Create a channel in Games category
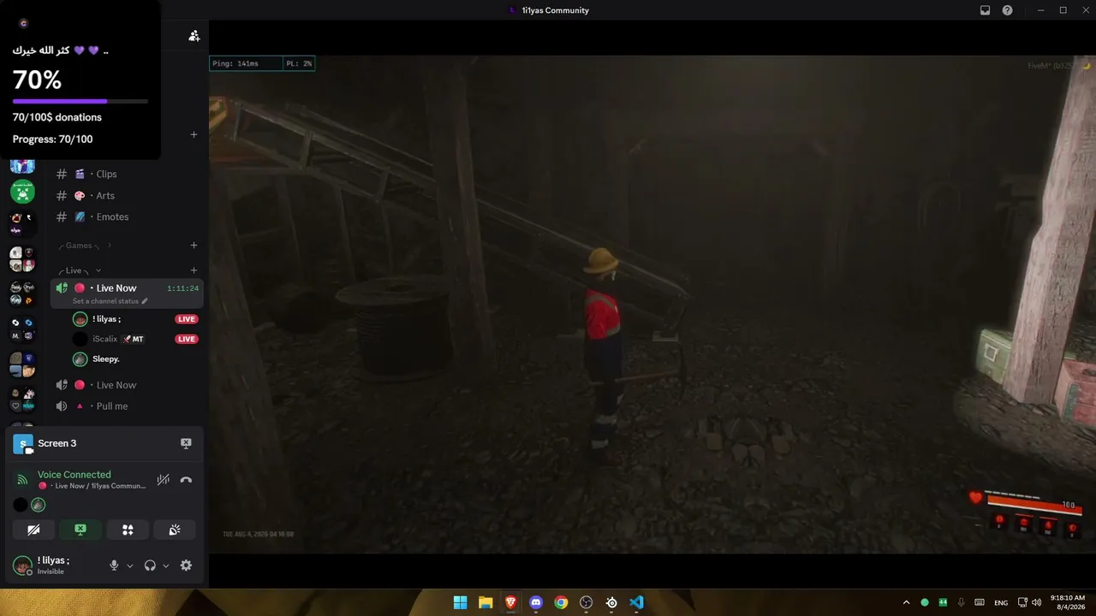1096x616 pixels. (194, 246)
